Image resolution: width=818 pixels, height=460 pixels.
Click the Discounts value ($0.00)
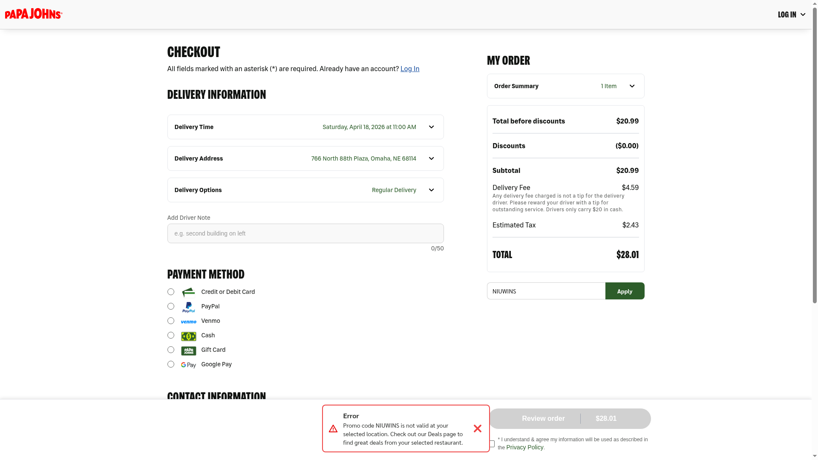click(x=627, y=146)
